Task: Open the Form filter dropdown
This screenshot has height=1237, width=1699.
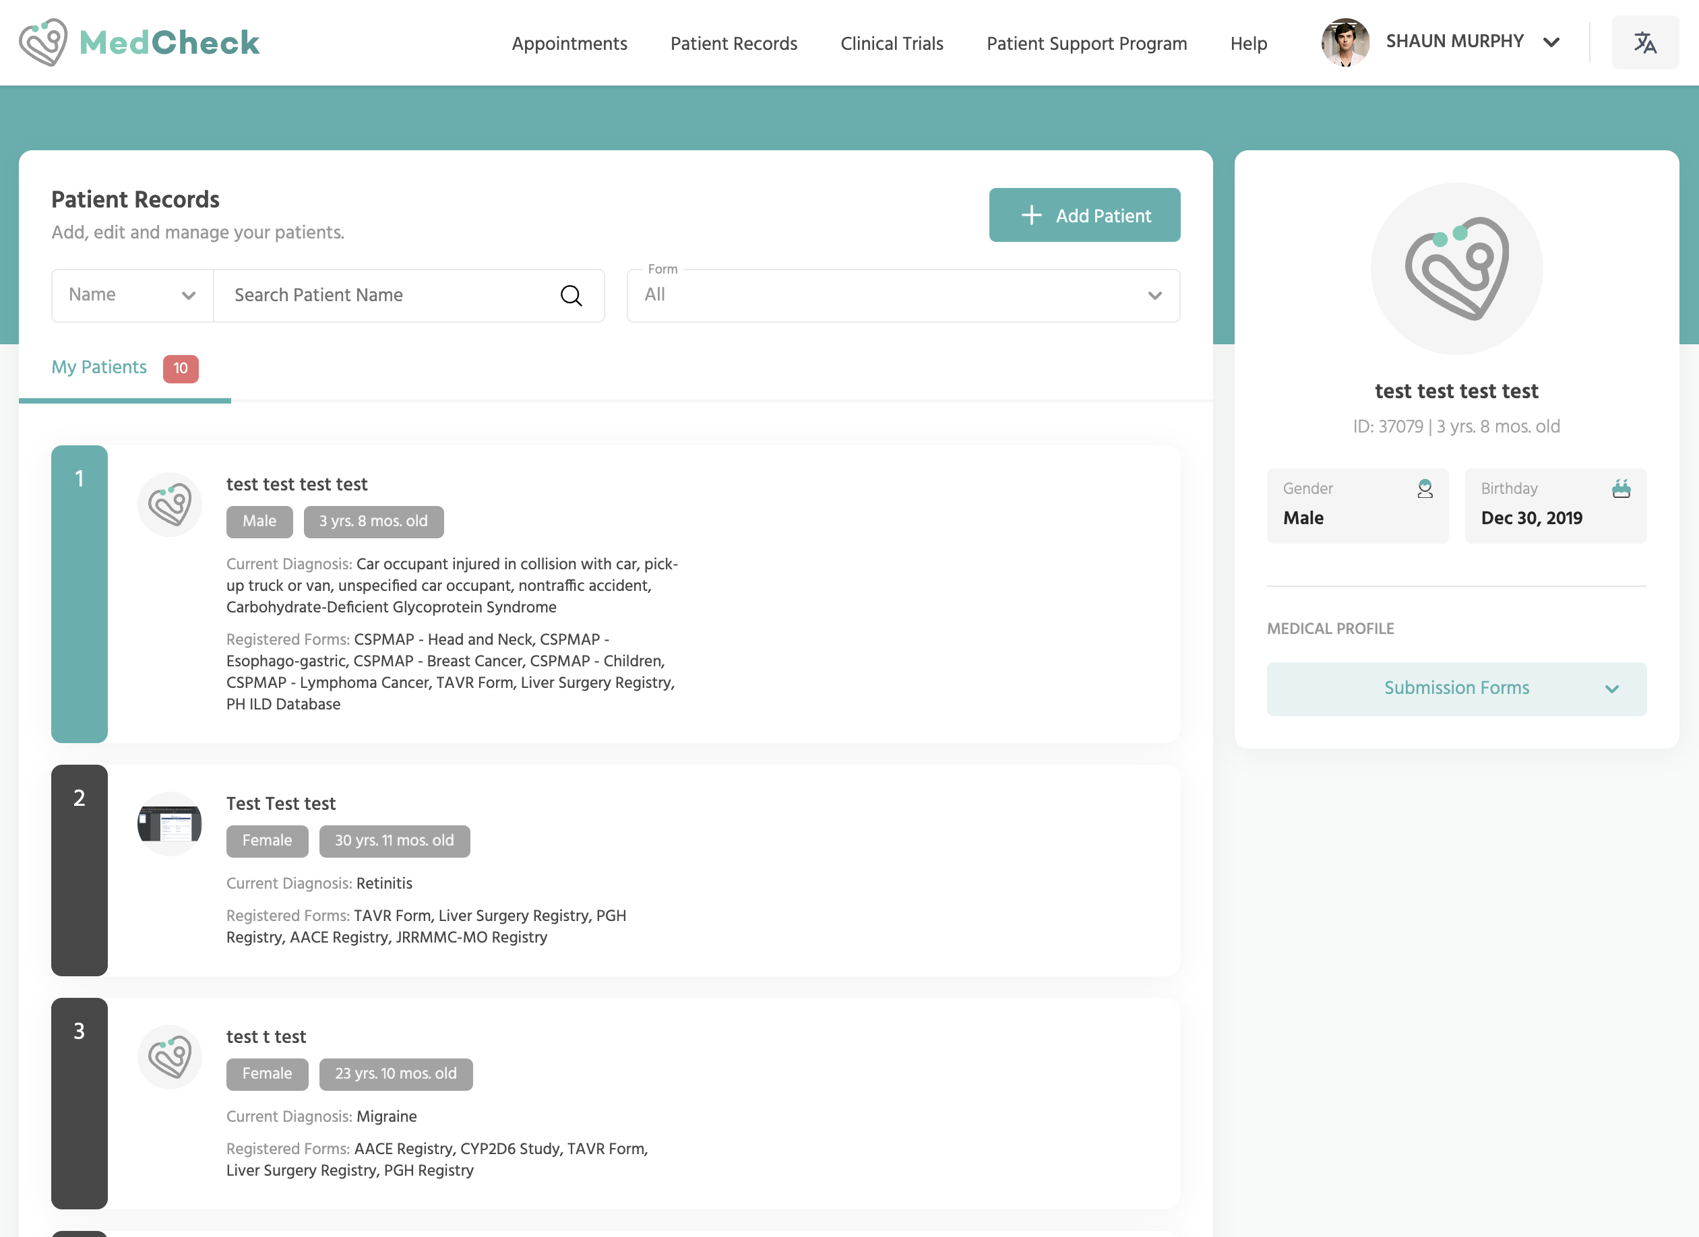Action: (x=902, y=296)
